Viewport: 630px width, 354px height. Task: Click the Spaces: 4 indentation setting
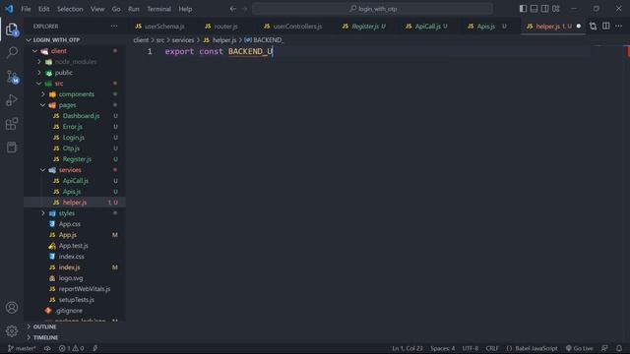[x=443, y=348]
